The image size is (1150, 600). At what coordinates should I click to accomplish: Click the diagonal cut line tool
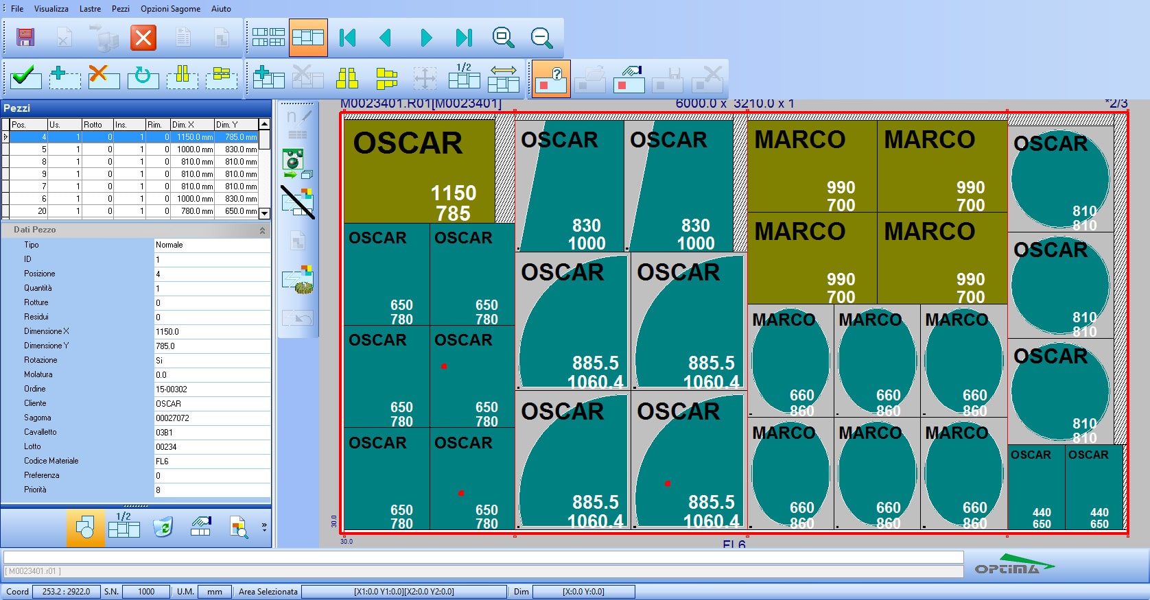298,202
